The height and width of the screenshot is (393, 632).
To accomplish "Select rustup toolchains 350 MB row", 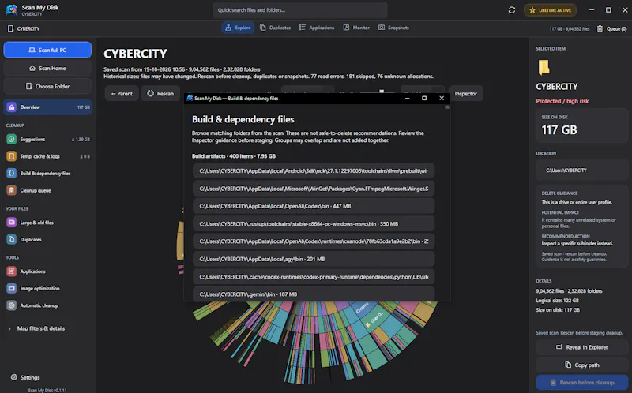I will click(314, 224).
